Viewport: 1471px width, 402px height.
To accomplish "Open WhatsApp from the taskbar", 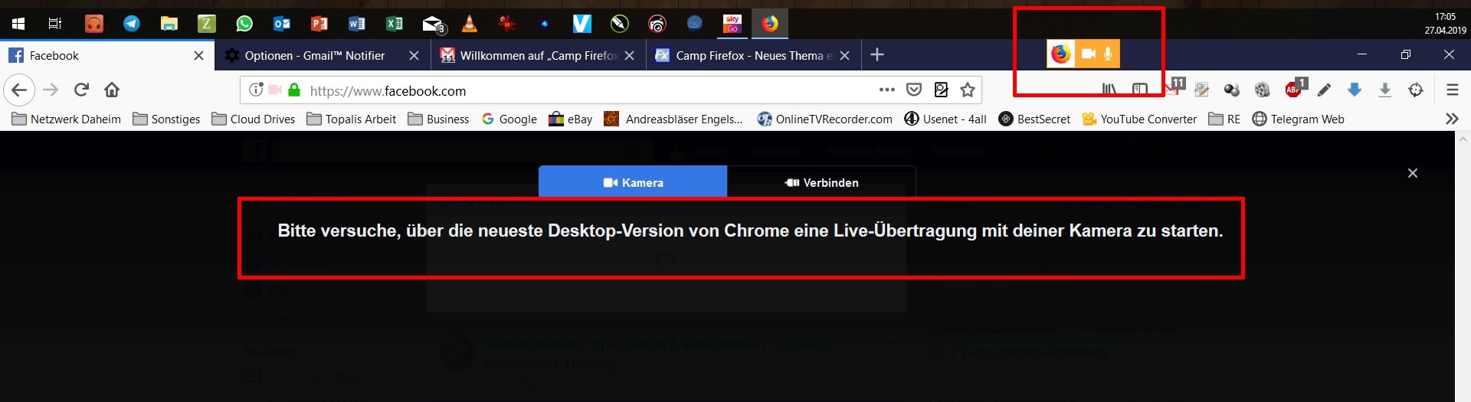I will [244, 24].
